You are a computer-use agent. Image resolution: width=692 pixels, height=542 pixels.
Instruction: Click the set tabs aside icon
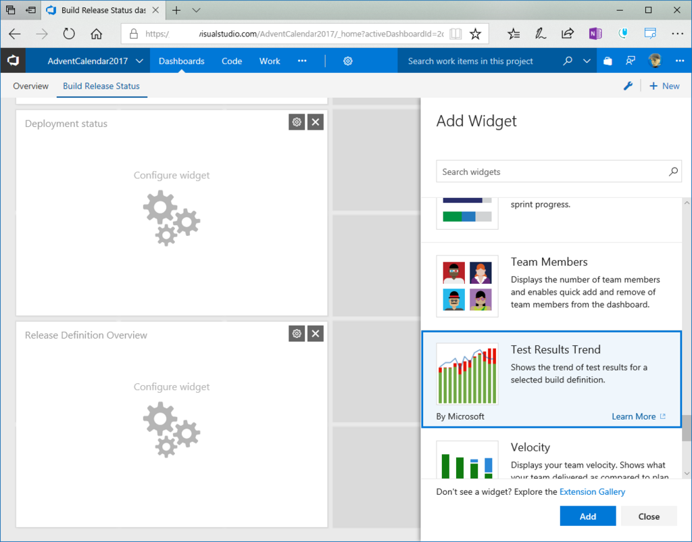point(30,9)
